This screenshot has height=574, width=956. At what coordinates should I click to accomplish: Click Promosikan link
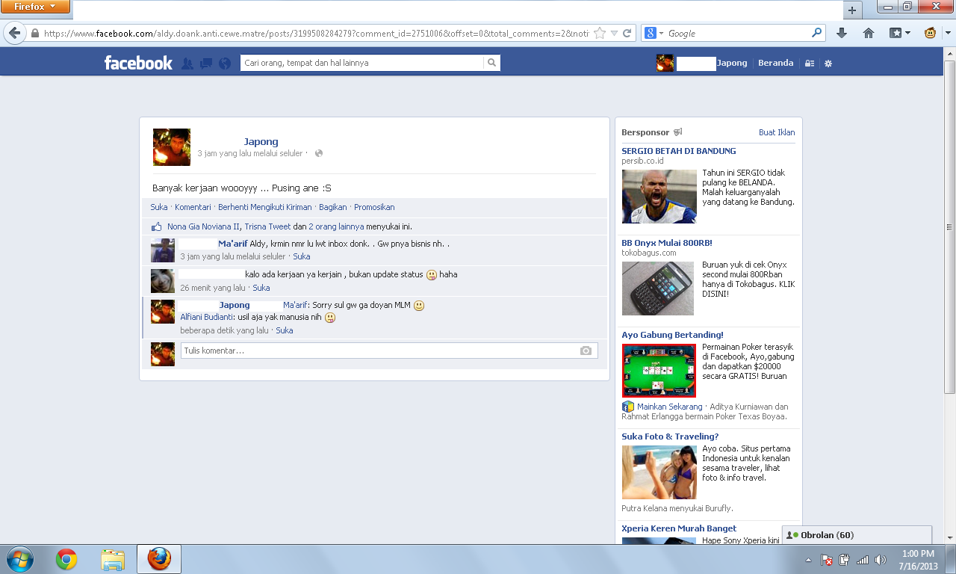(374, 207)
